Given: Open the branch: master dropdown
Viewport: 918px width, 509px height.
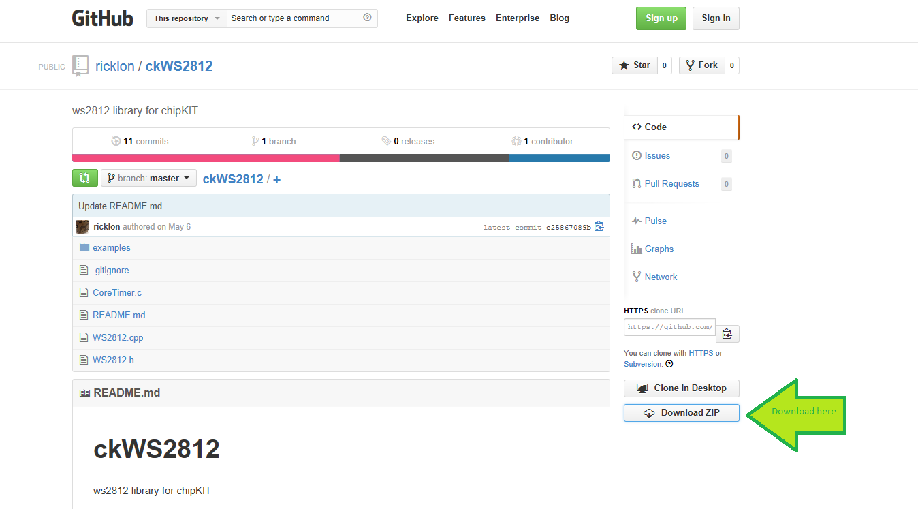Looking at the screenshot, I should coord(148,178).
